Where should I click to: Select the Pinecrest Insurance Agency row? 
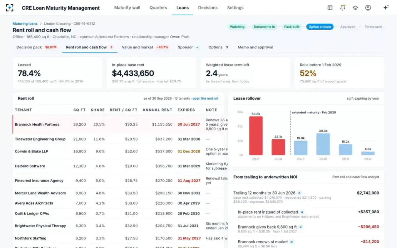tap(118, 181)
